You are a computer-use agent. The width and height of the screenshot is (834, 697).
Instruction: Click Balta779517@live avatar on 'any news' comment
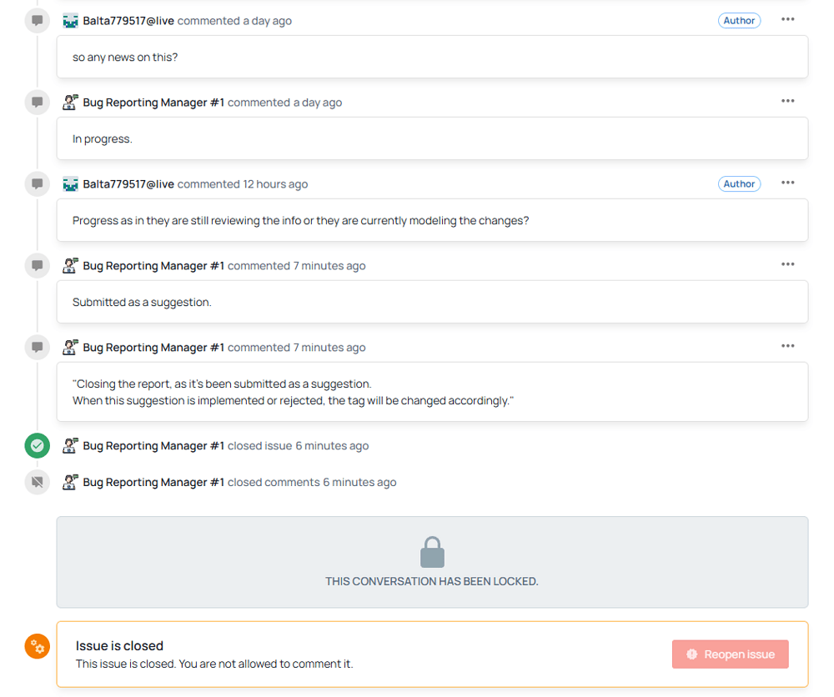tap(71, 21)
